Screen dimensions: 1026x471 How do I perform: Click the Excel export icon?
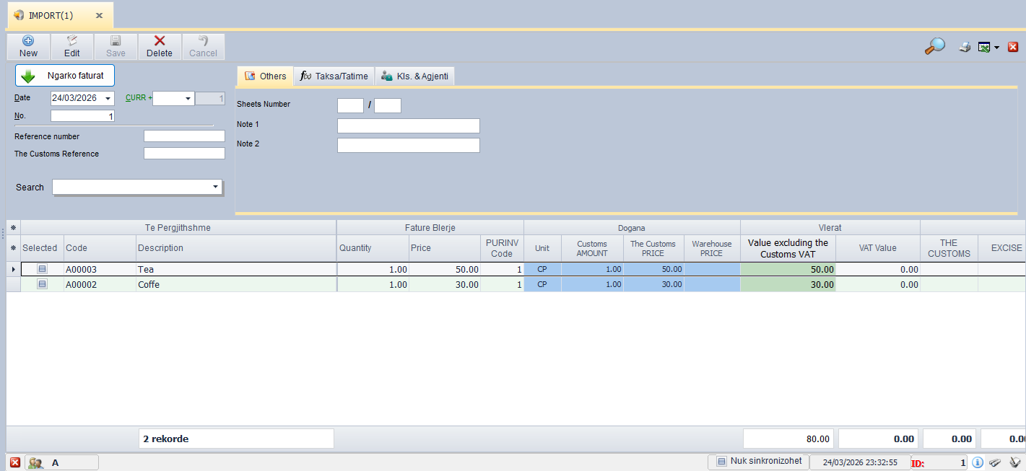pos(984,47)
